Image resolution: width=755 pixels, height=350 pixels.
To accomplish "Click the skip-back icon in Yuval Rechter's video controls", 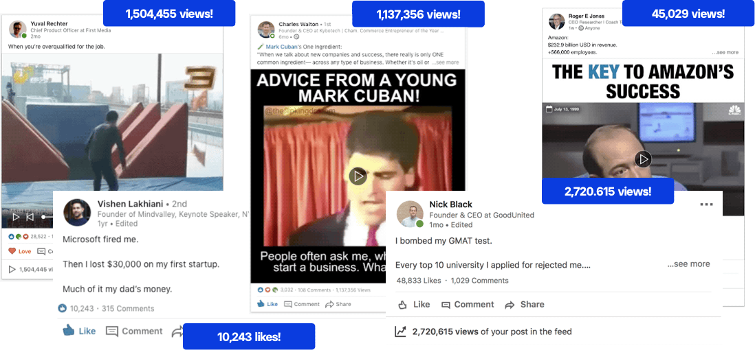I will 30,217.
